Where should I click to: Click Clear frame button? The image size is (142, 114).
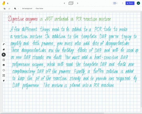point(39,9)
